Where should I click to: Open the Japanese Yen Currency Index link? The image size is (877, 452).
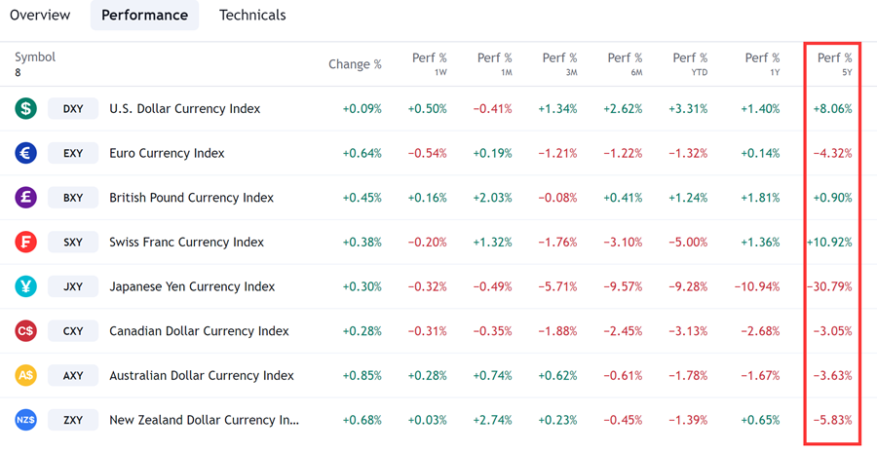click(x=192, y=286)
